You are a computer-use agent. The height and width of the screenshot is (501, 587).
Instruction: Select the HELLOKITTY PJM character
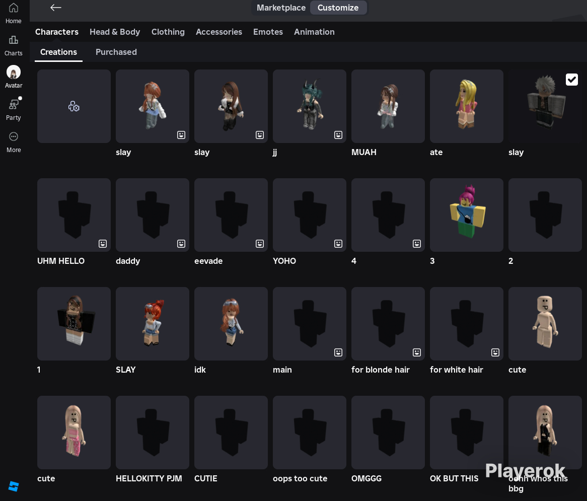point(153,433)
